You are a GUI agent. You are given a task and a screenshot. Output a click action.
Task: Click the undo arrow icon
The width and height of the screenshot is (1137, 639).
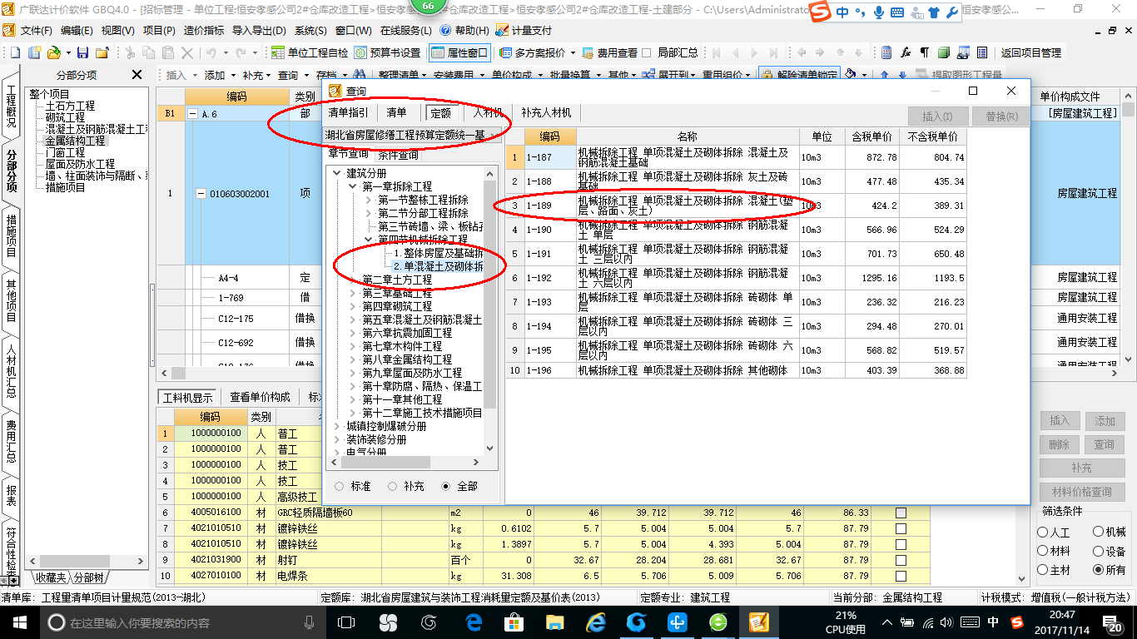(211, 52)
